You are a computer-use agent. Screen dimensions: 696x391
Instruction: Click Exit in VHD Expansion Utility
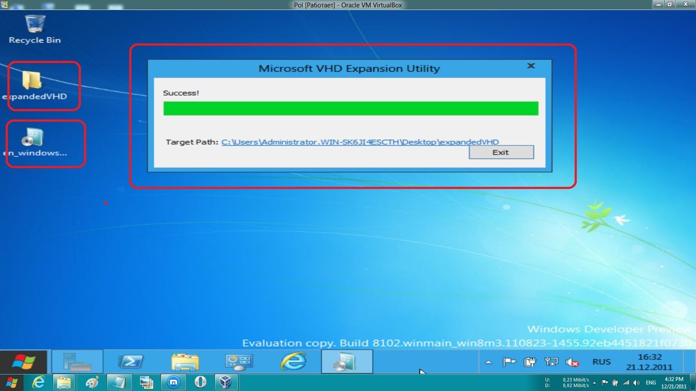(501, 152)
